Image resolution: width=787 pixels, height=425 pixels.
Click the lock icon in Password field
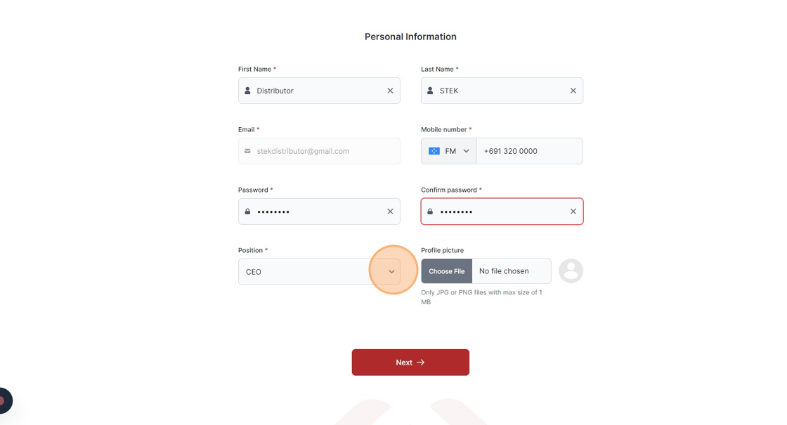247,211
